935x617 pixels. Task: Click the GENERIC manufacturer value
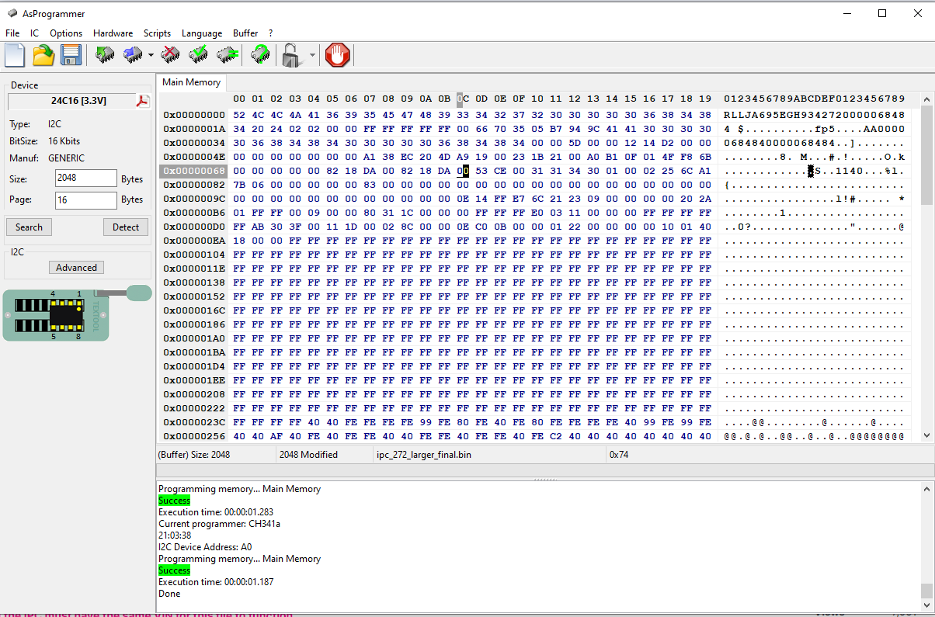67,158
